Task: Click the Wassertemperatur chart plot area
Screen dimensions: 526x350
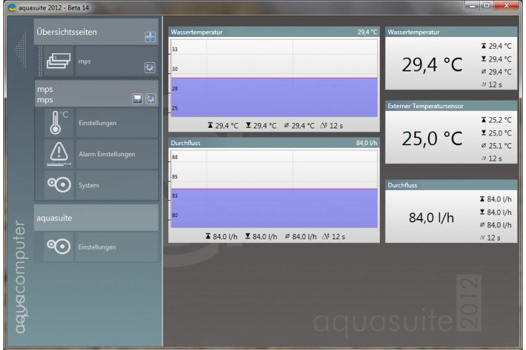Action: coord(273,78)
